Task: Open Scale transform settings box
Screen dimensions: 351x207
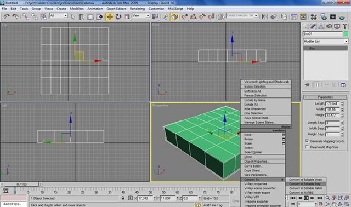Action: click(x=284, y=143)
